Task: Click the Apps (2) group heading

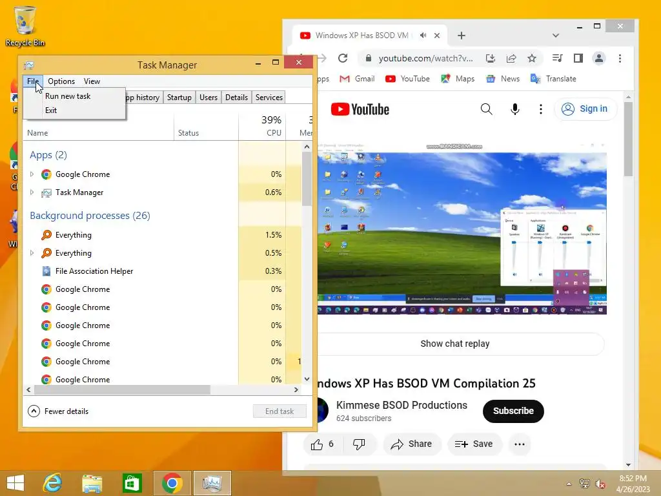Action: point(48,155)
